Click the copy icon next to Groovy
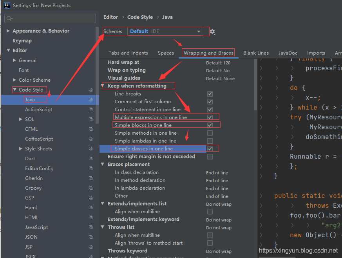Viewport: 342px width, 258px height. tap(90, 188)
